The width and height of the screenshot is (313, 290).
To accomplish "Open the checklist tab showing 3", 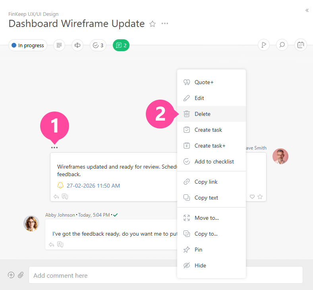I will (98, 46).
